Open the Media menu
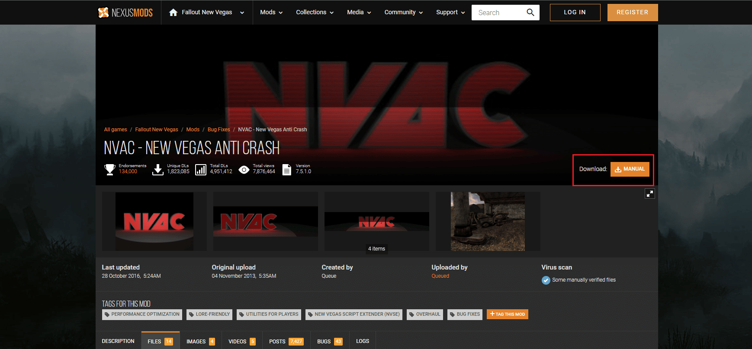The width and height of the screenshot is (752, 349). coord(359,12)
